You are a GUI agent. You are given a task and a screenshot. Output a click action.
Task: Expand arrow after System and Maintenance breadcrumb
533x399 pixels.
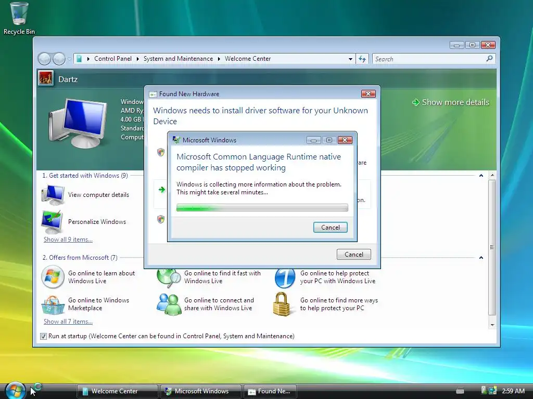[x=219, y=59]
